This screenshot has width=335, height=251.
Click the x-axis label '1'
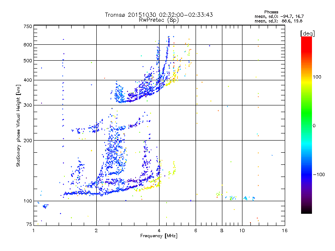33,231
